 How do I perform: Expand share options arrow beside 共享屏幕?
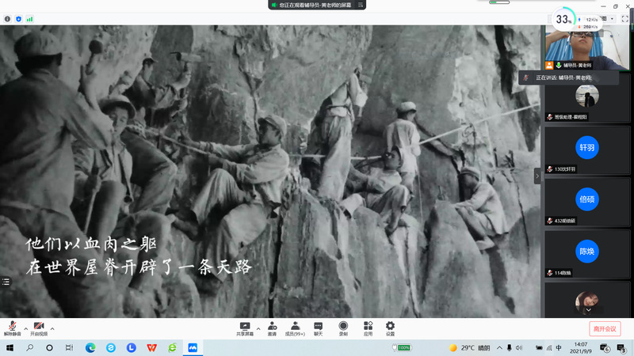click(258, 328)
